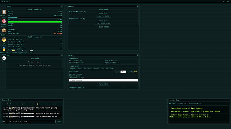Switch to the Trade chat channel tab
The height and width of the screenshot is (129, 231).
click(25, 104)
